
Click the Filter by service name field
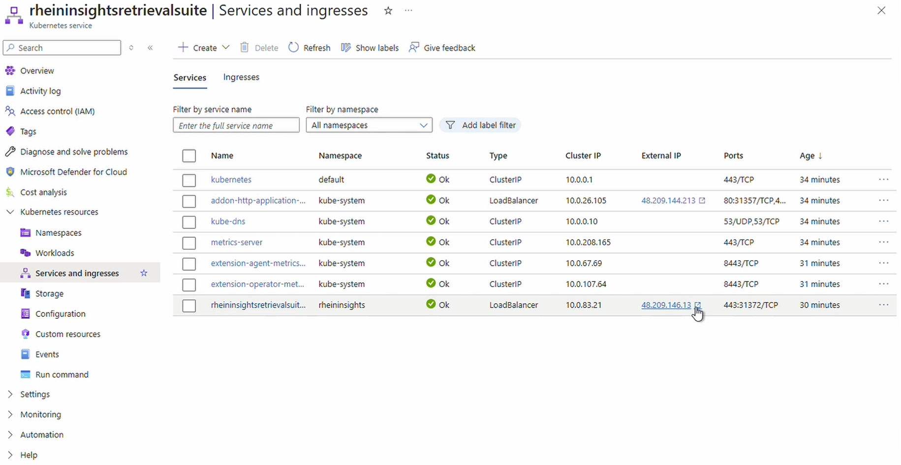point(236,125)
